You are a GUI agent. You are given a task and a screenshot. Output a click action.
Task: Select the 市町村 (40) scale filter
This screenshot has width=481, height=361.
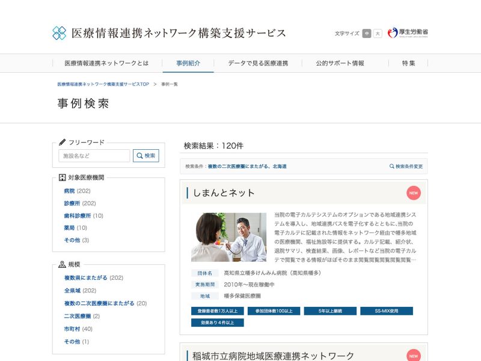72,329
